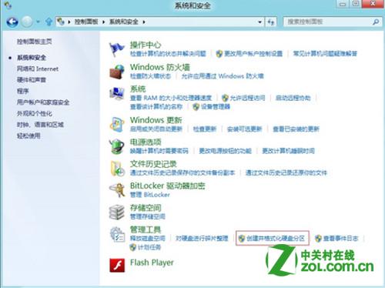Click the Action Center flag icon
Image resolution: width=385 pixels, height=288 pixels.
point(116,49)
